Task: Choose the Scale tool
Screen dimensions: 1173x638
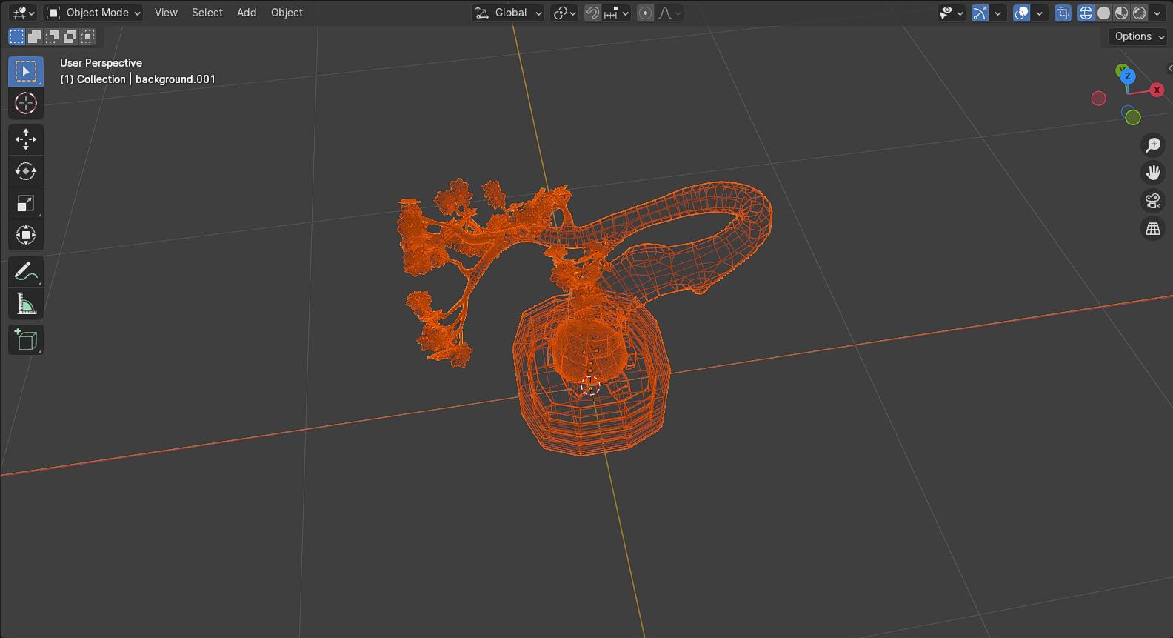Action: click(26, 203)
